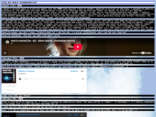Click download link on Nighttime Travelogue
This screenshot has height=117, width=156.
click(x=74, y=71)
